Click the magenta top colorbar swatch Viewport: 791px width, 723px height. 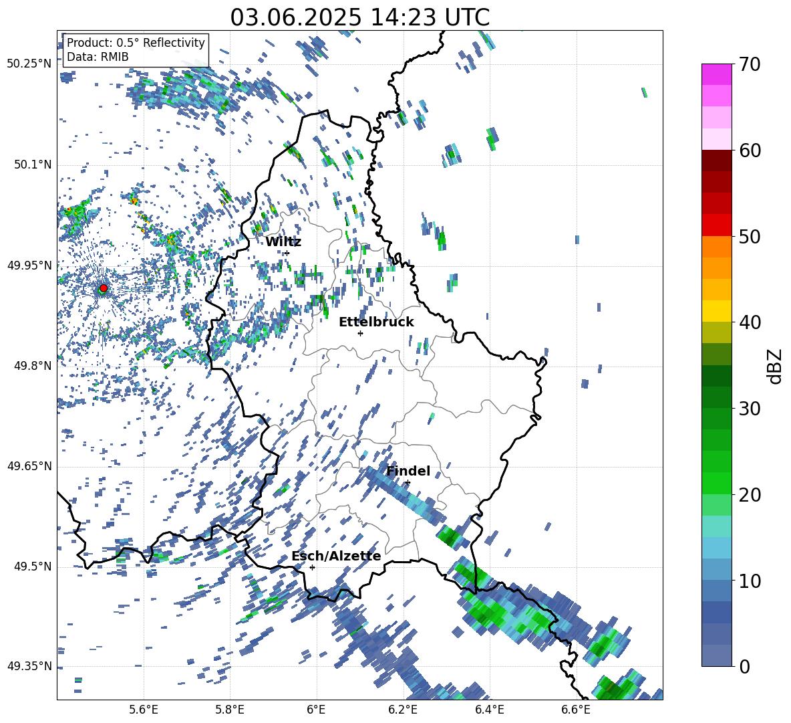716,74
